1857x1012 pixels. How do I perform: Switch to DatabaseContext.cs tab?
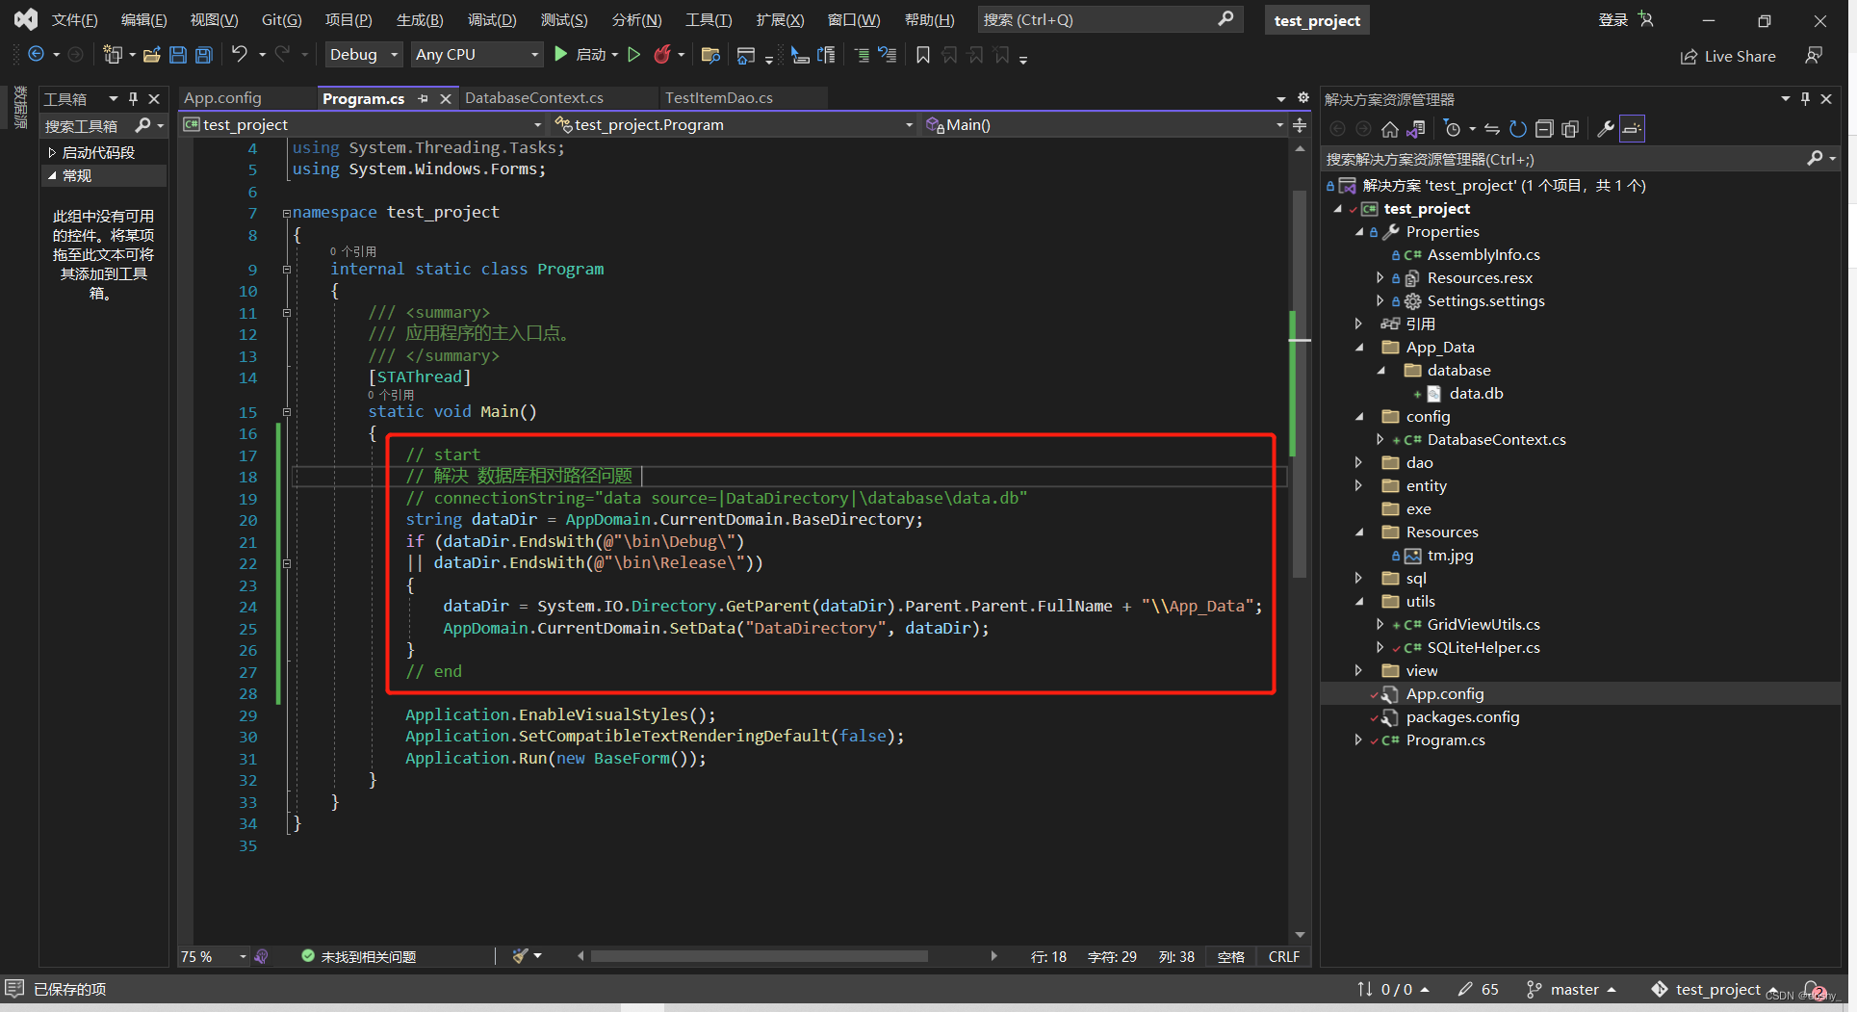pos(534,98)
